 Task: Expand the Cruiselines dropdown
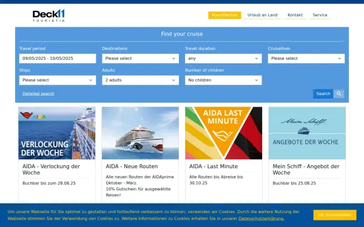pyautogui.click(x=306, y=59)
